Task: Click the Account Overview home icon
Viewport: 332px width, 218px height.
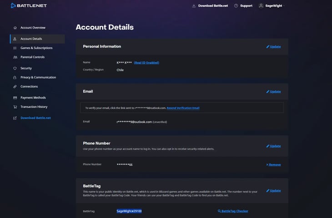Action: point(15,28)
